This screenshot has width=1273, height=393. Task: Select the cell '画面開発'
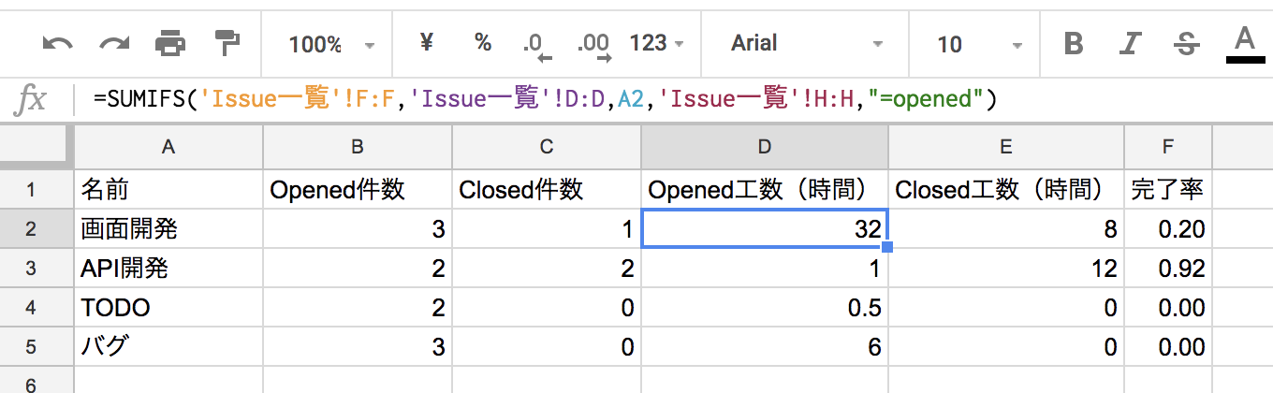tap(168, 229)
